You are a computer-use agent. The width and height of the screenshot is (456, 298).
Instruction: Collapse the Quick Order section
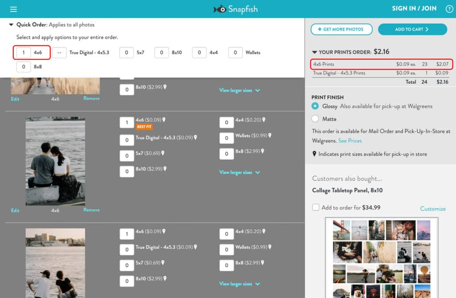[x=11, y=25]
